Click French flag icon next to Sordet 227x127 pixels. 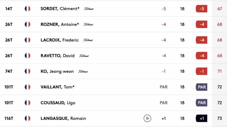27,9
